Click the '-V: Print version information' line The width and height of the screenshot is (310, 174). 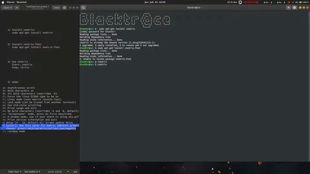click(29, 120)
